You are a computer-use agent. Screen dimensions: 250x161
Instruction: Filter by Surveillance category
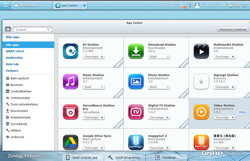16,124
